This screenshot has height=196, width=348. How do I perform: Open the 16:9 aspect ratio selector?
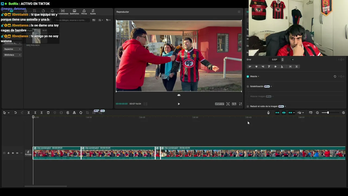pyautogui.click(x=234, y=104)
